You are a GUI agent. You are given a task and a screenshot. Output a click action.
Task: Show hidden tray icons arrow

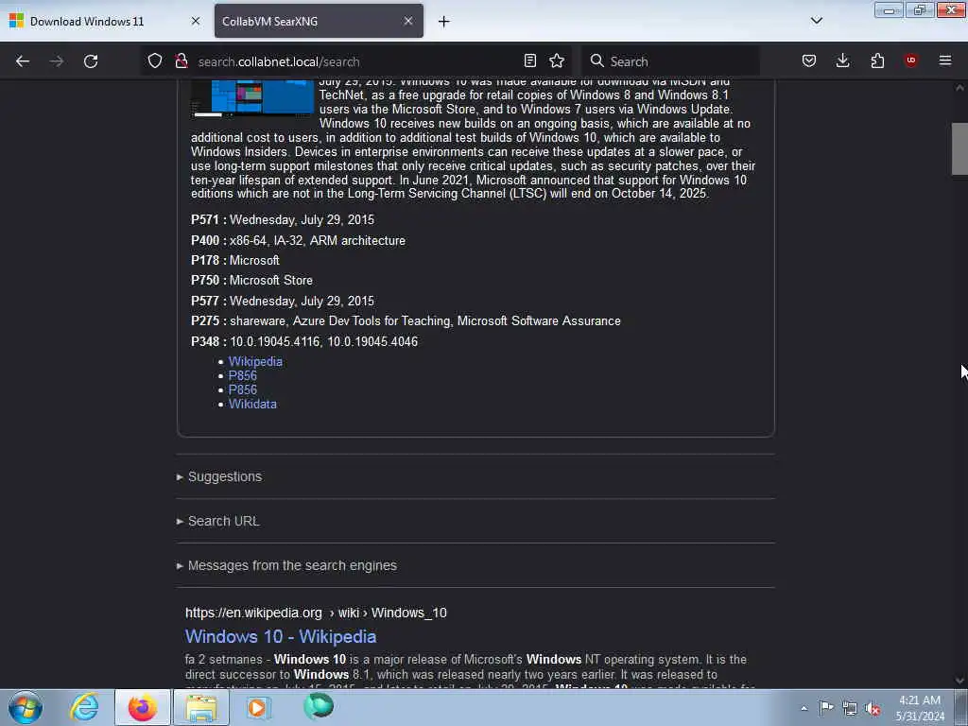coord(804,709)
